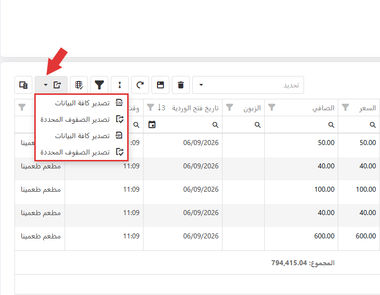Screen dimensions: 380x295
Task: Click the trash delete icon
Action: 181,85
